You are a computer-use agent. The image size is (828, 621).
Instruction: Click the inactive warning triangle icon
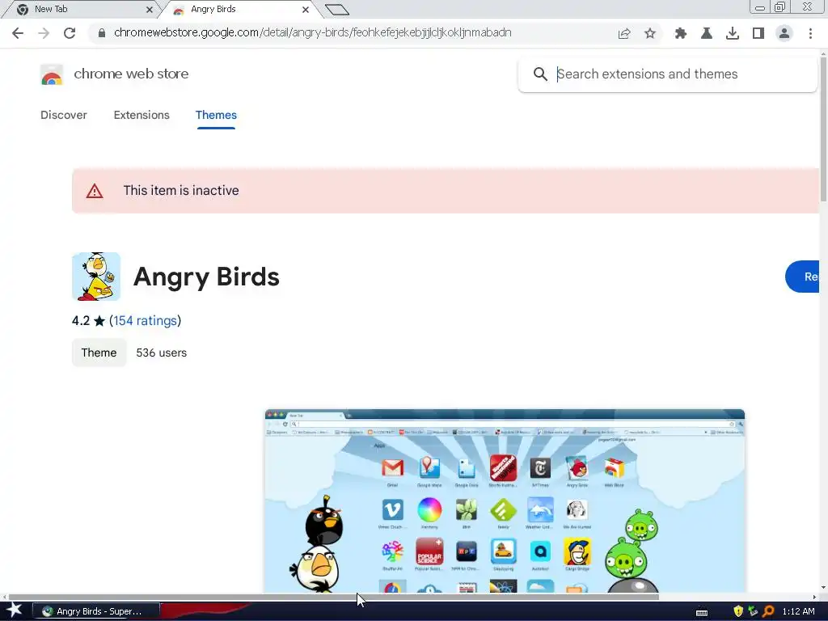pos(95,191)
